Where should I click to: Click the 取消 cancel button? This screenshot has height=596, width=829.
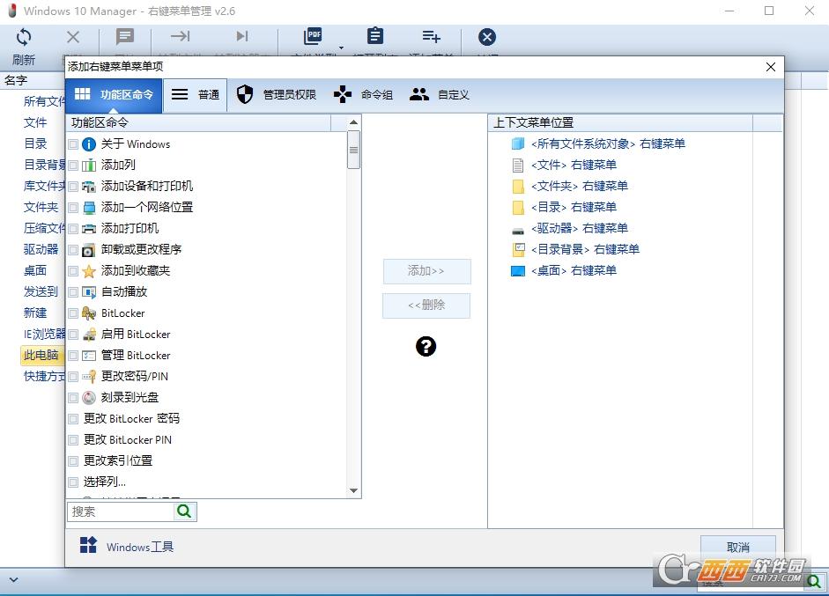(x=738, y=547)
